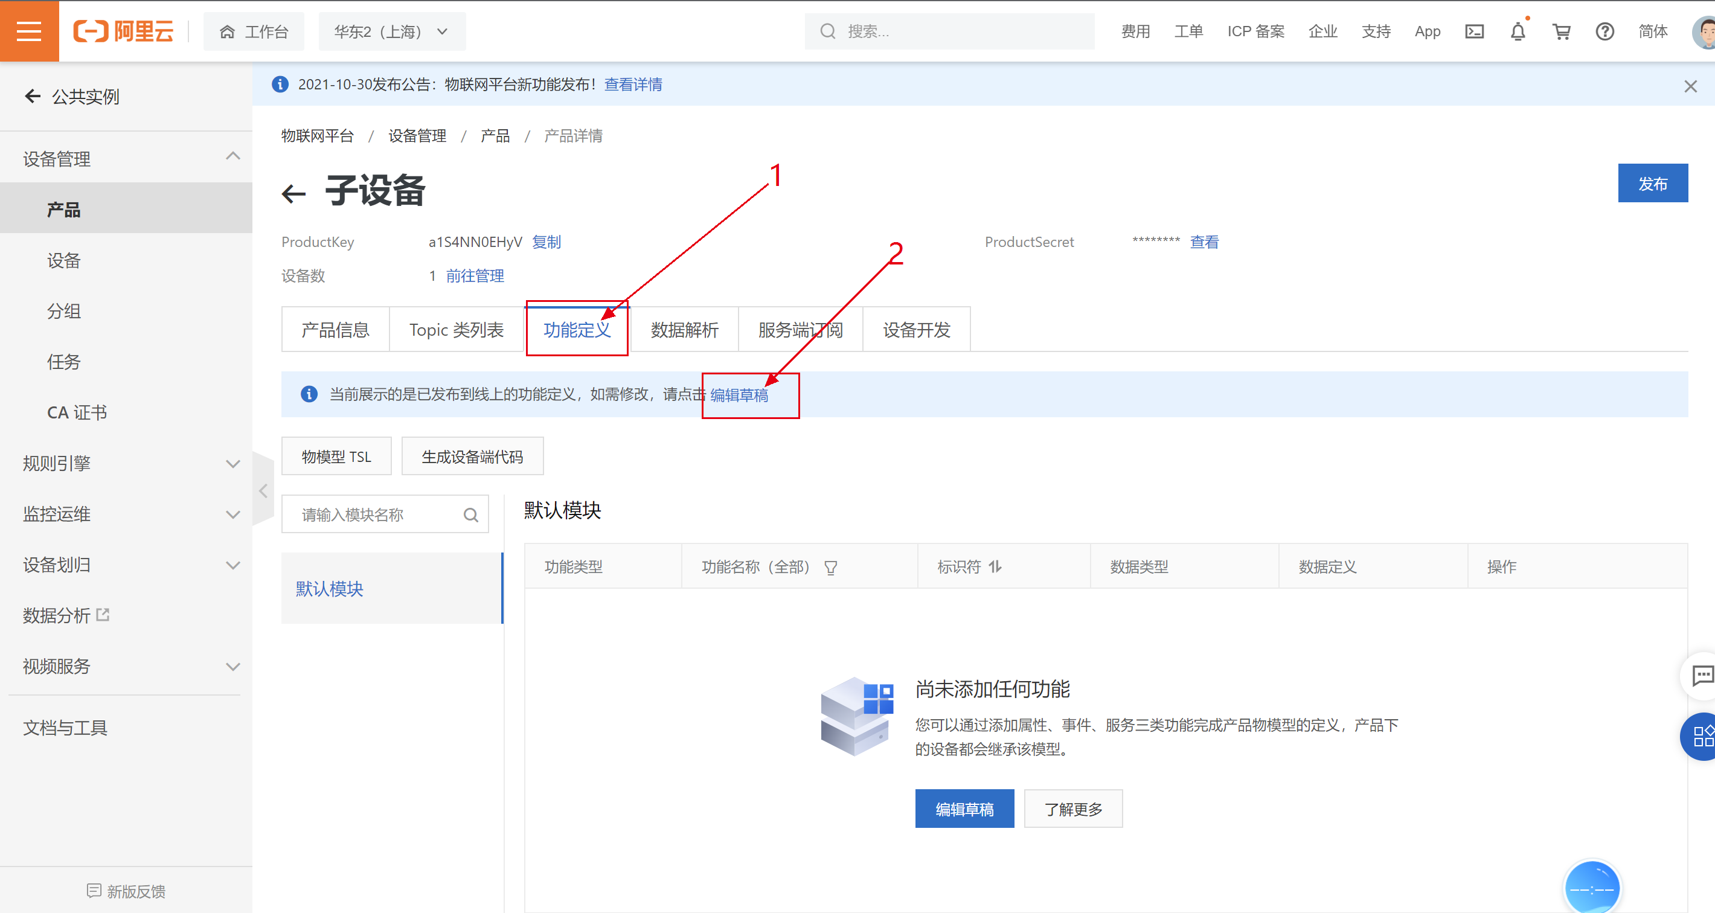Open the 华东2（上海）region dropdown
The image size is (1715, 913).
(391, 31)
